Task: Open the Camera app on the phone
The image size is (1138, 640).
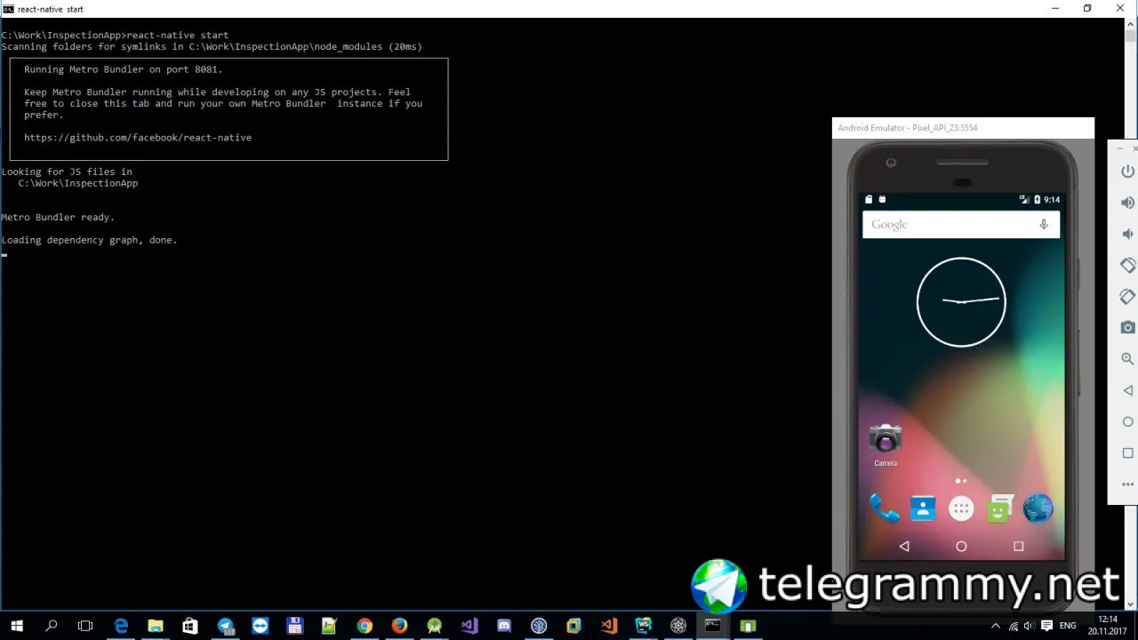Action: pyautogui.click(x=886, y=444)
